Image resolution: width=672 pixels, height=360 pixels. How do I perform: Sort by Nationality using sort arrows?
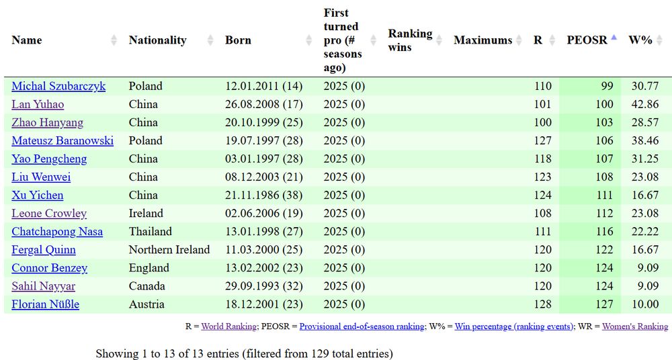point(210,40)
